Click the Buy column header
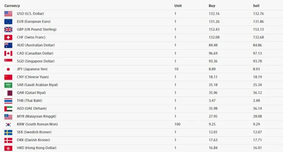The width and height of the screenshot is (283, 152). coord(212,6)
